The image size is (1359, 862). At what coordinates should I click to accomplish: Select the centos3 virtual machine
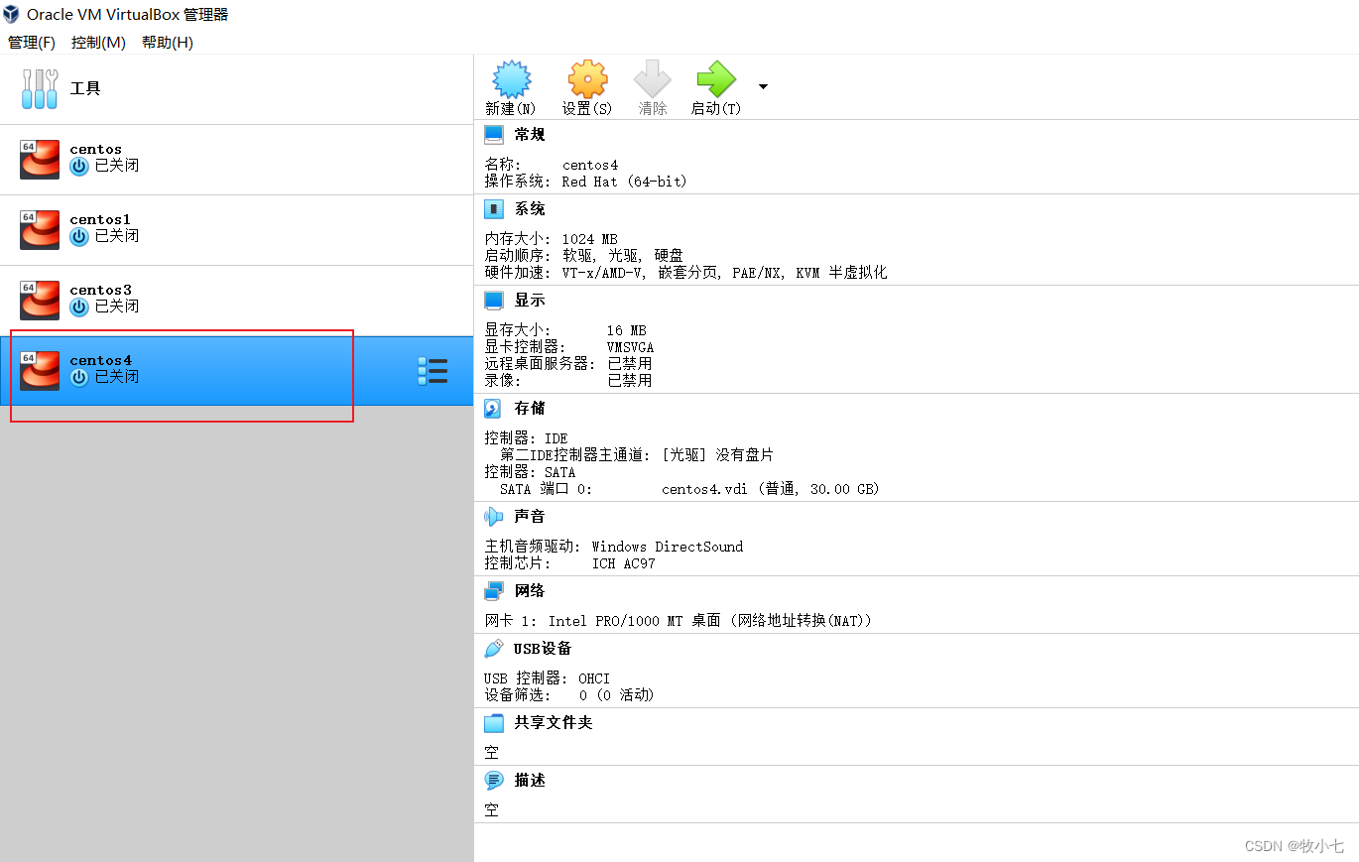pyautogui.click(x=236, y=301)
